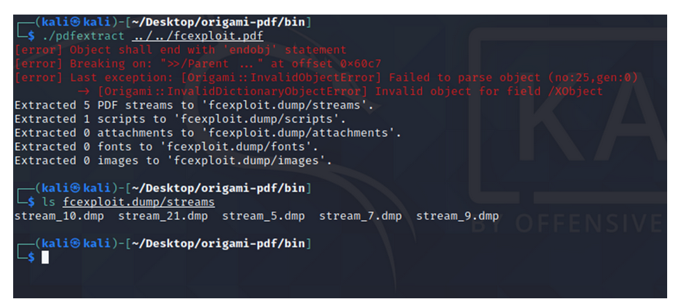Click the "BY OFFENSIVE" watermark text
This screenshot has height=308, width=681.
568,223
